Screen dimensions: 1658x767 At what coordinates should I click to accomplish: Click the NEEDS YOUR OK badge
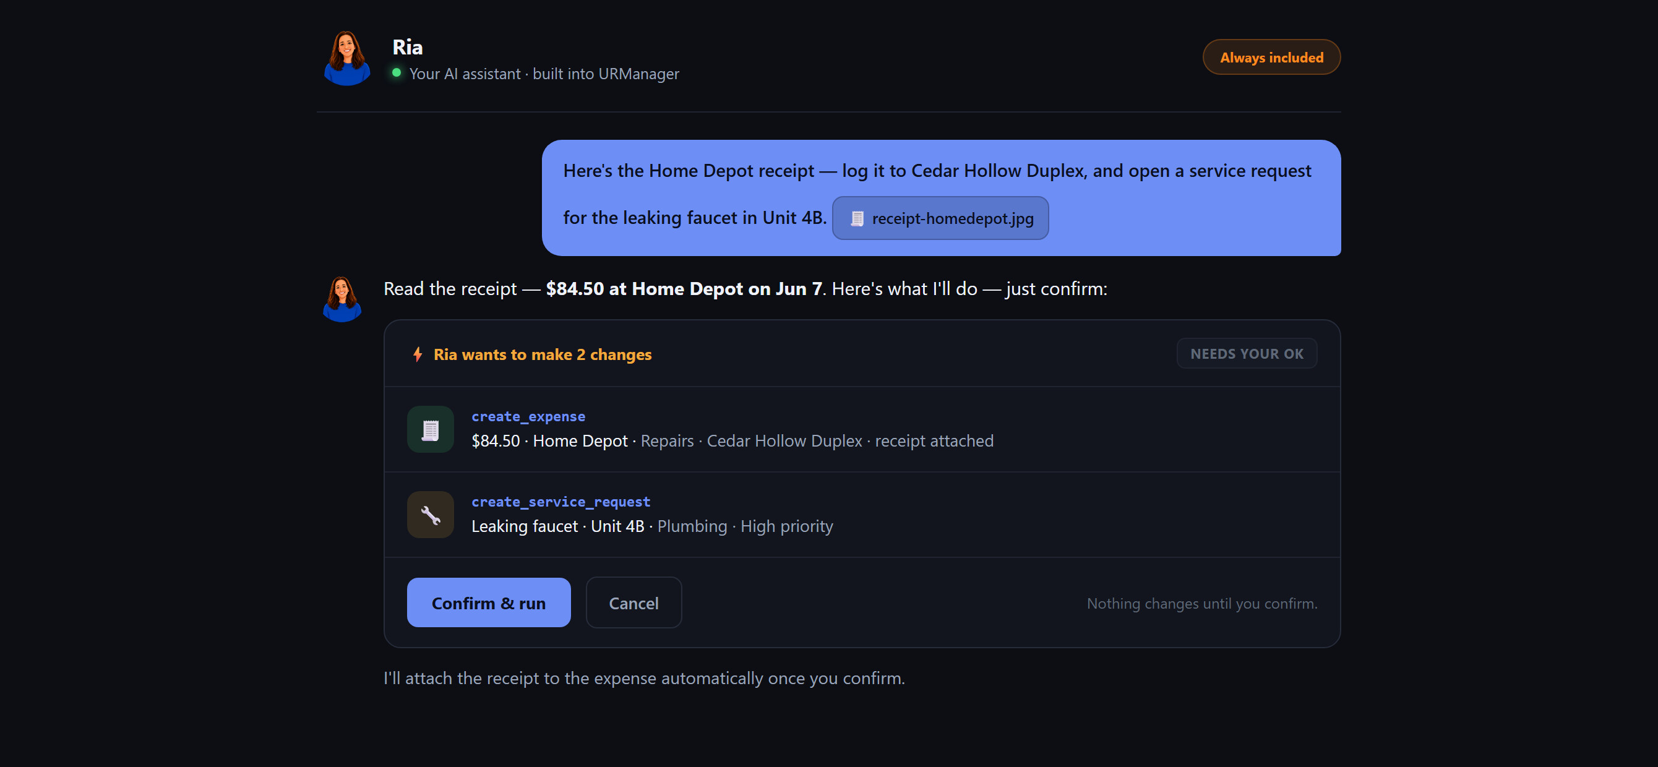click(x=1247, y=354)
